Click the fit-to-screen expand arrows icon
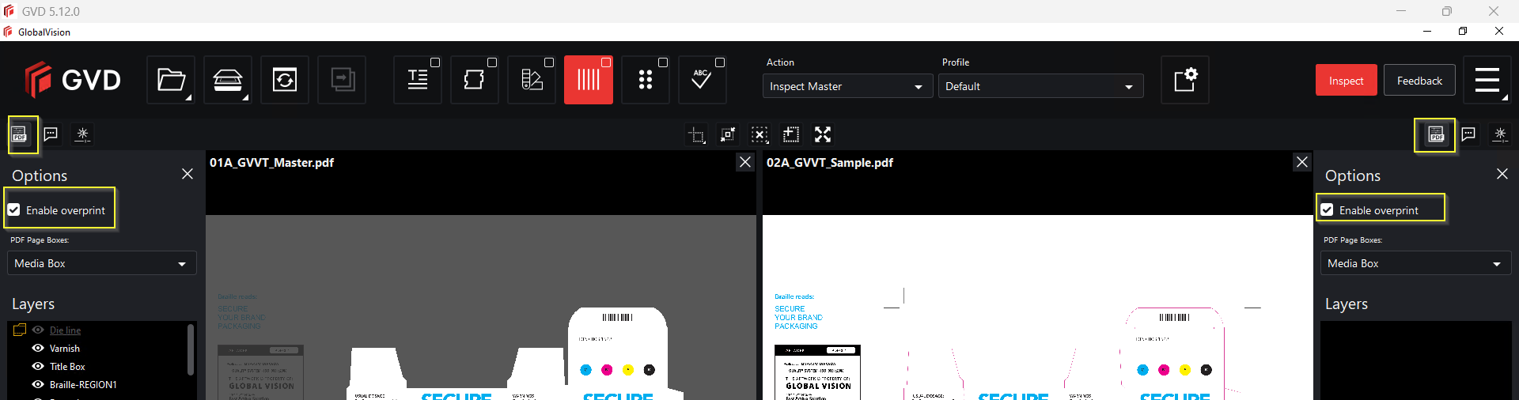 tap(823, 134)
